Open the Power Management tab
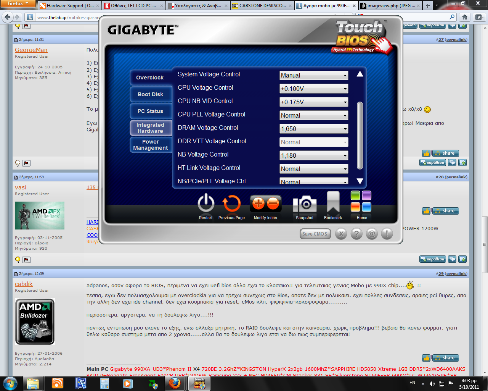This screenshot has height=391, width=488. coord(150,145)
